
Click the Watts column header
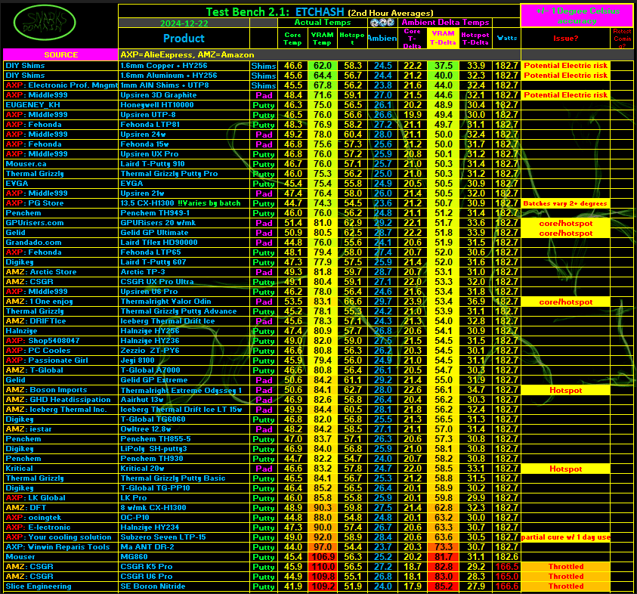click(506, 39)
